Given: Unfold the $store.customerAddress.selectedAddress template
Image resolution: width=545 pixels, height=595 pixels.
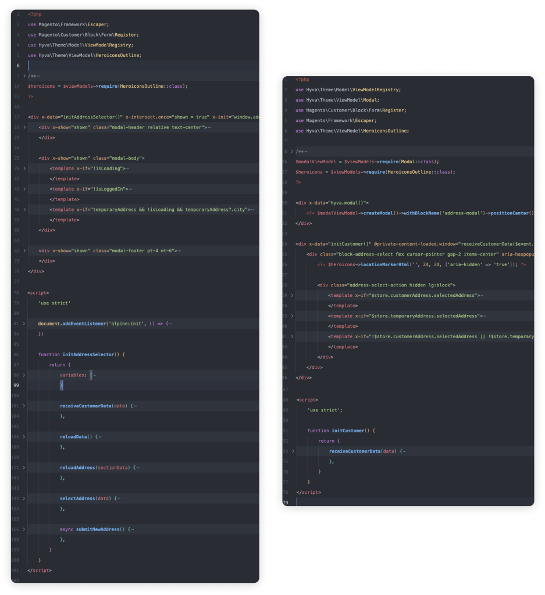Looking at the screenshot, I should (292, 295).
